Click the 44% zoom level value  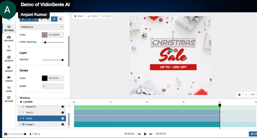tap(253, 94)
